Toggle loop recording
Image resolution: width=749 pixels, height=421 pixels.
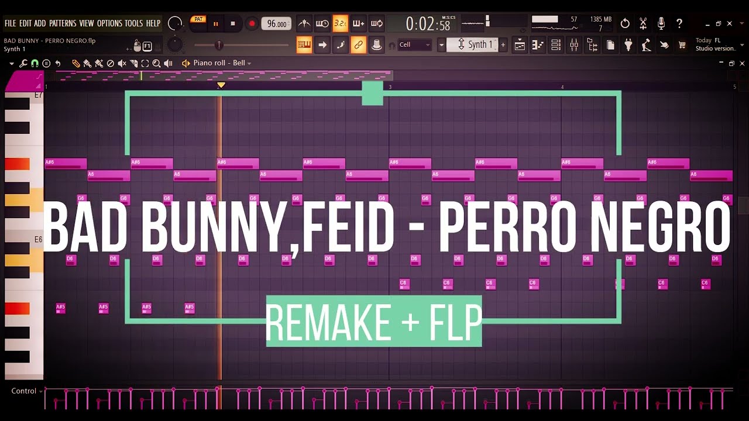coord(376,24)
